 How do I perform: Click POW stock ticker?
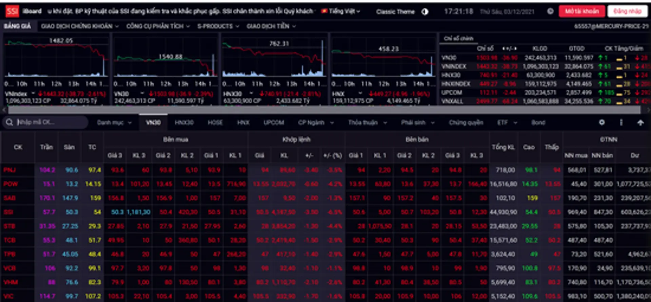point(11,184)
